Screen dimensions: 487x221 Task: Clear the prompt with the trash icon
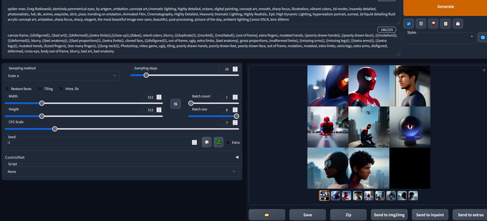[421, 24]
